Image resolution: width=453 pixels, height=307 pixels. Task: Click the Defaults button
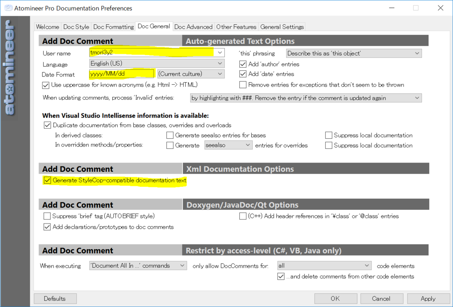pyautogui.click(x=55, y=299)
